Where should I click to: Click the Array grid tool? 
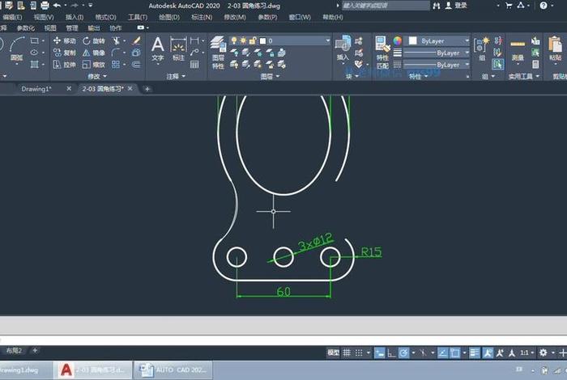coord(116,65)
